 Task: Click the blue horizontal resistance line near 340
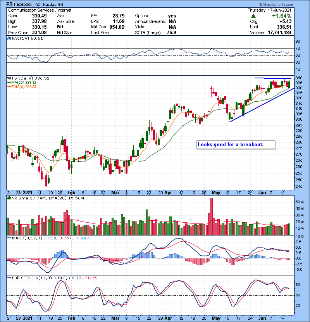tap(272, 78)
